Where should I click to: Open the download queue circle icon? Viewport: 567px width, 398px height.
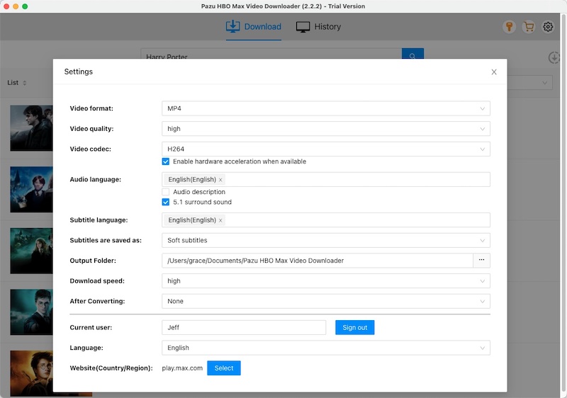pos(554,57)
